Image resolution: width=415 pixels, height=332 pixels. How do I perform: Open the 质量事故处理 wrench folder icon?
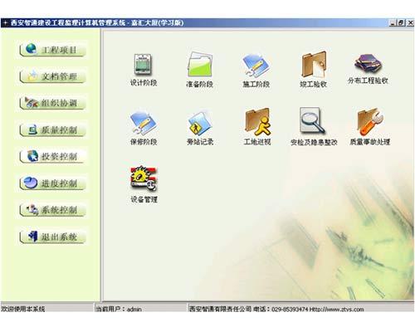(370, 127)
